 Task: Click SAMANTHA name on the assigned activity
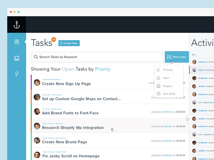point(203,127)
